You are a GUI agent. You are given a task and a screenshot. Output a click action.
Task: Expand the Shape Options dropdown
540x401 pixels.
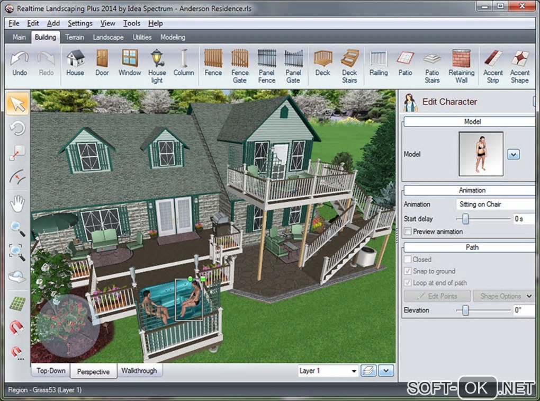coord(504,296)
